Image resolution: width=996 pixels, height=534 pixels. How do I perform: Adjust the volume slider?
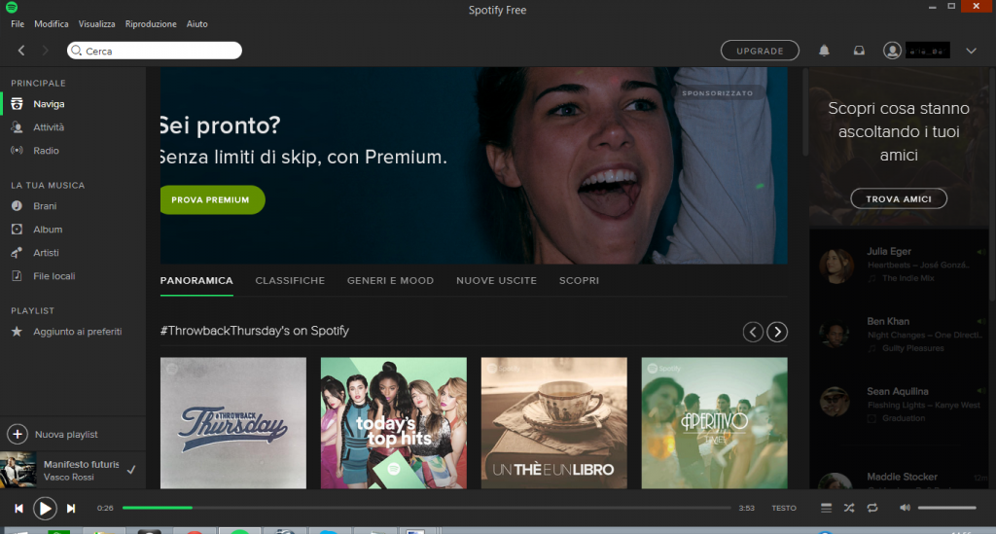pyautogui.click(x=947, y=508)
